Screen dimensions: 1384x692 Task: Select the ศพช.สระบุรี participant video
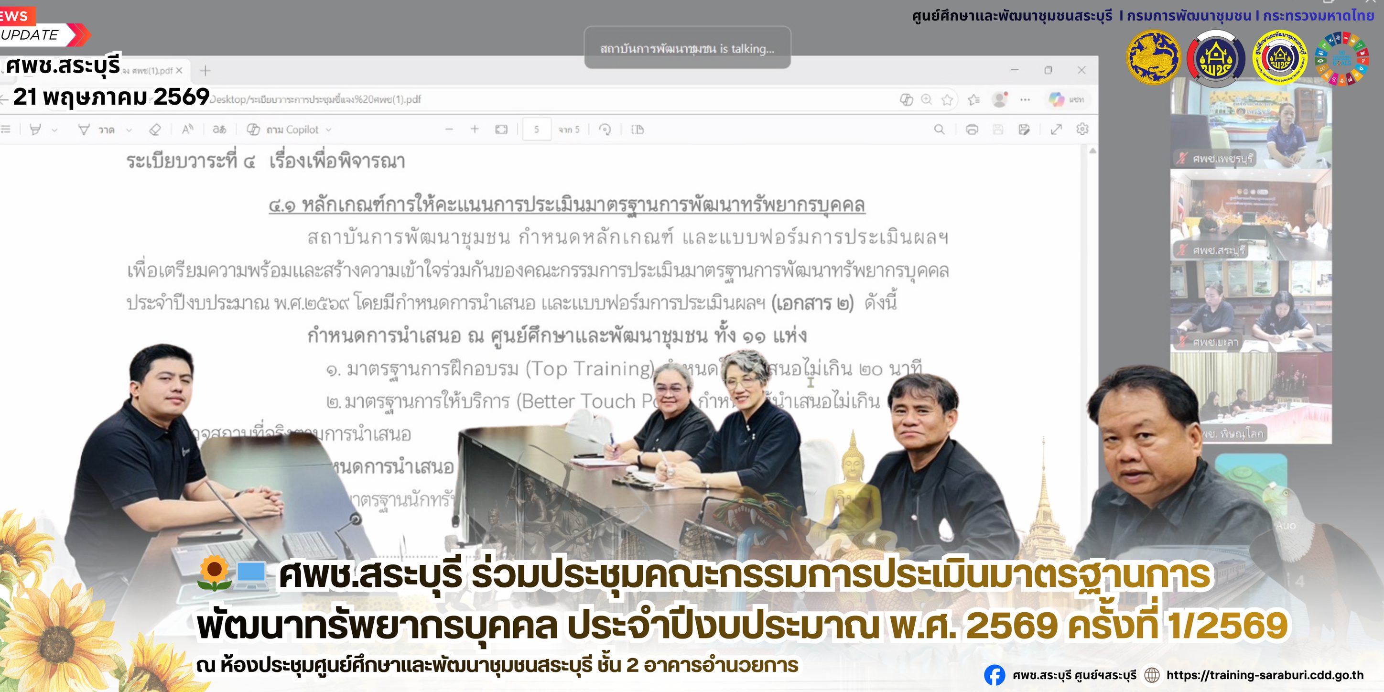(x=1251, y=215)
